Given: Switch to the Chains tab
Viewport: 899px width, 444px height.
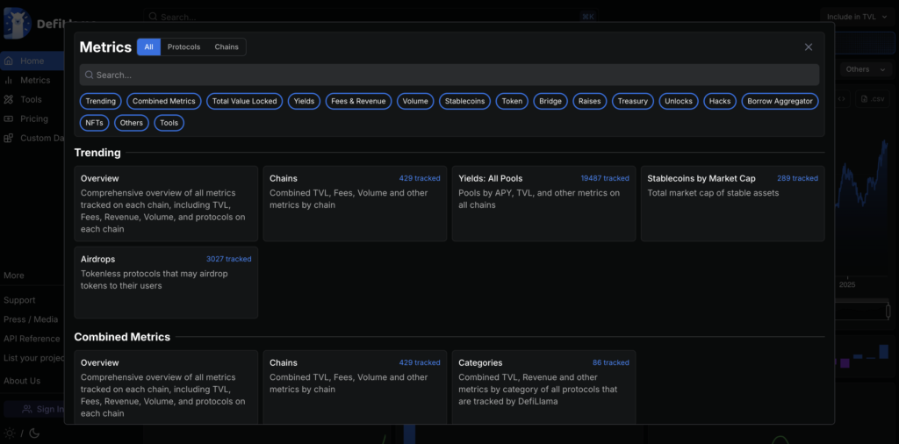Looking at the screenshot, I should coord(227,47).
